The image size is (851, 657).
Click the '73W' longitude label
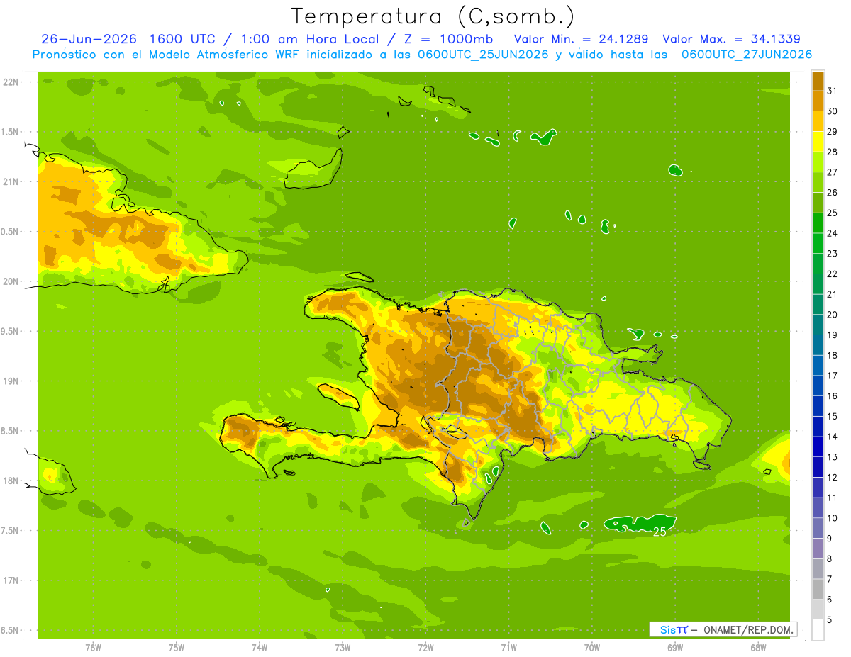pyautogui.click(x=343, y=647)
